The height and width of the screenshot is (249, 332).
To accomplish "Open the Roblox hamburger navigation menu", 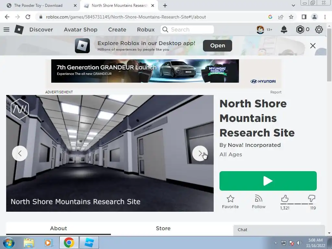I will click(x=6, y=30).
